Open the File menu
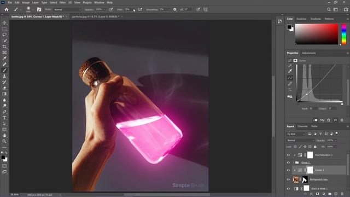This screenshot has width=350, height=197. pyautogui.click(x=10, y=2)
